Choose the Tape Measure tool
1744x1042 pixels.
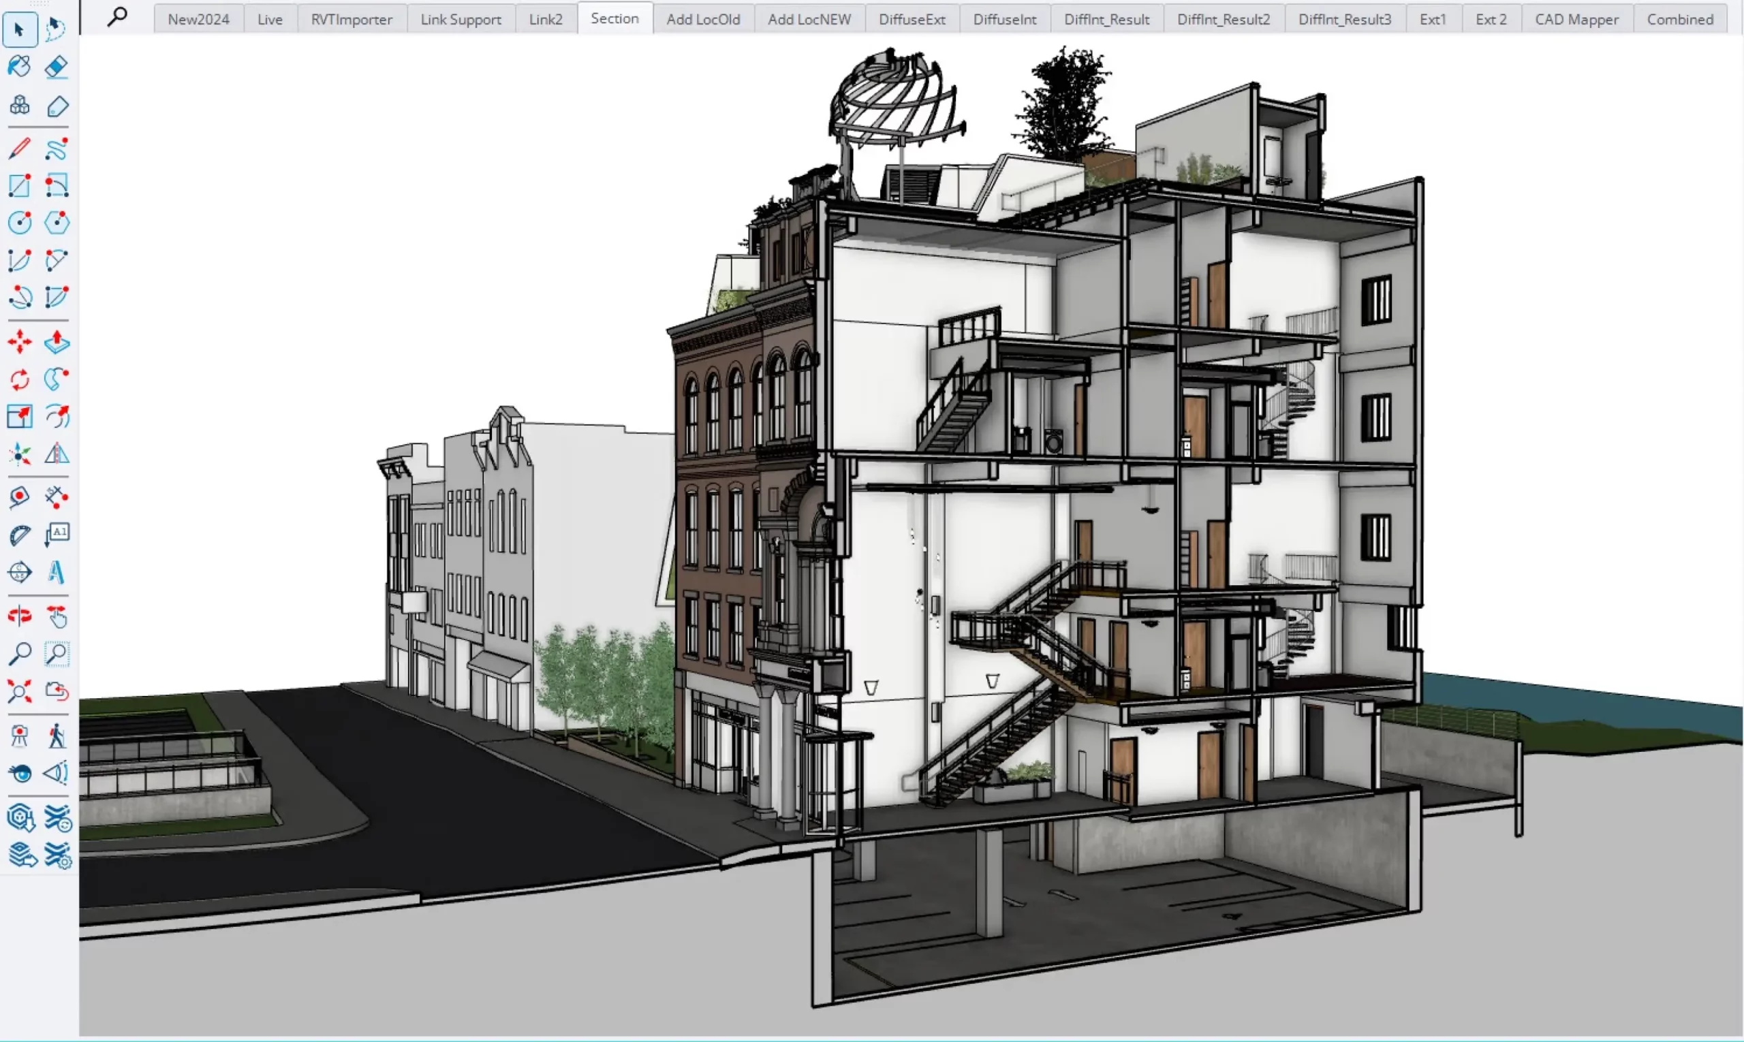(19, 497)
